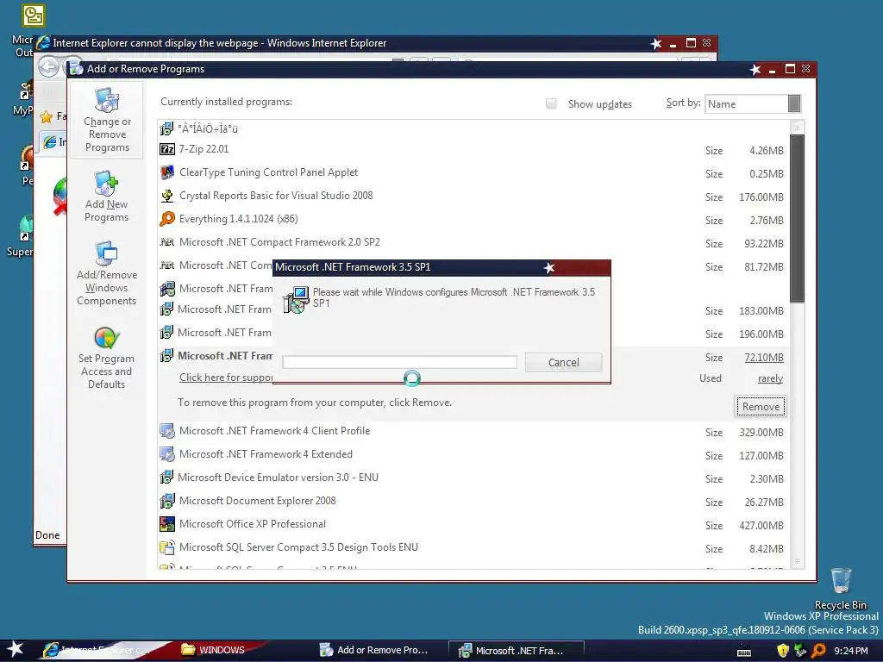Open Add New Programs sidebar icon
Screen dimensions: 883x662
106,184
